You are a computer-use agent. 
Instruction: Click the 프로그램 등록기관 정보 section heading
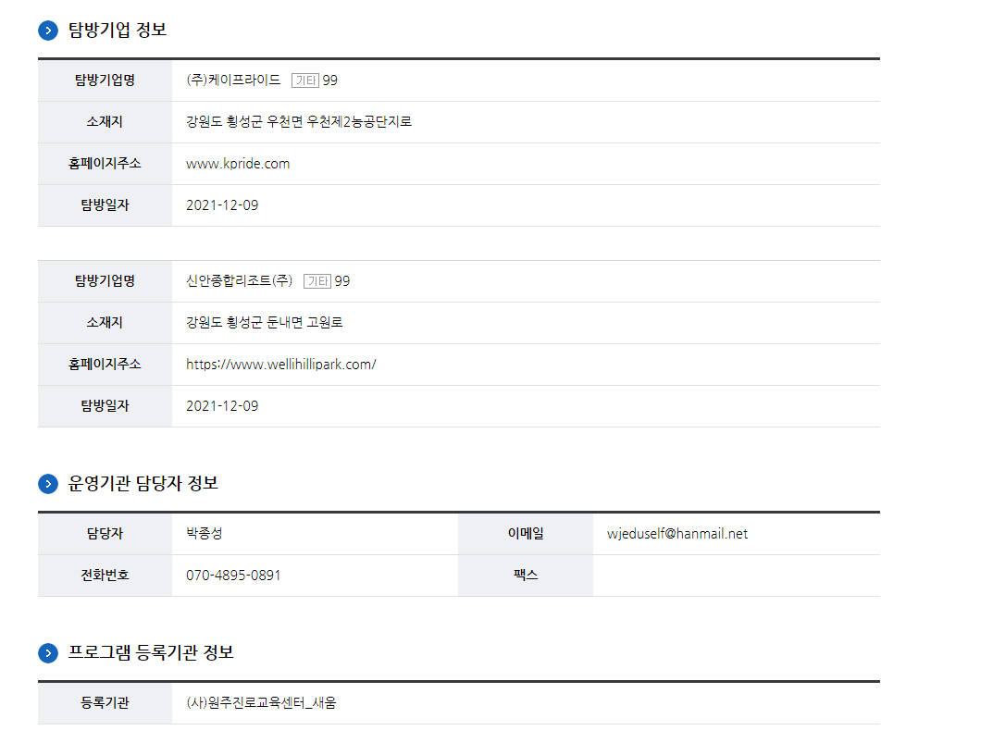point(151,653)
